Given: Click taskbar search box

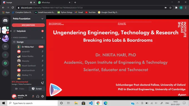Looking at the screenshot, I should point(33,103).
